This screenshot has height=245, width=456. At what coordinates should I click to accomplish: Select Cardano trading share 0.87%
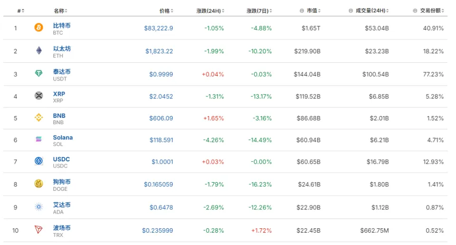tap(435, 207)
